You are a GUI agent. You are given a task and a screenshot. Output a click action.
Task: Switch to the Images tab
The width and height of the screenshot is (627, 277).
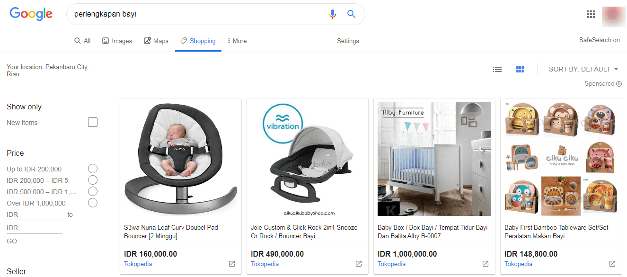[x=117, y=41]
